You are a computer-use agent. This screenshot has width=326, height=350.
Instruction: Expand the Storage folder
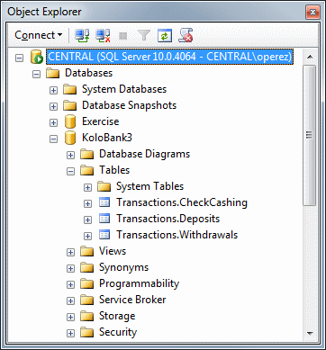pos(70,318)
